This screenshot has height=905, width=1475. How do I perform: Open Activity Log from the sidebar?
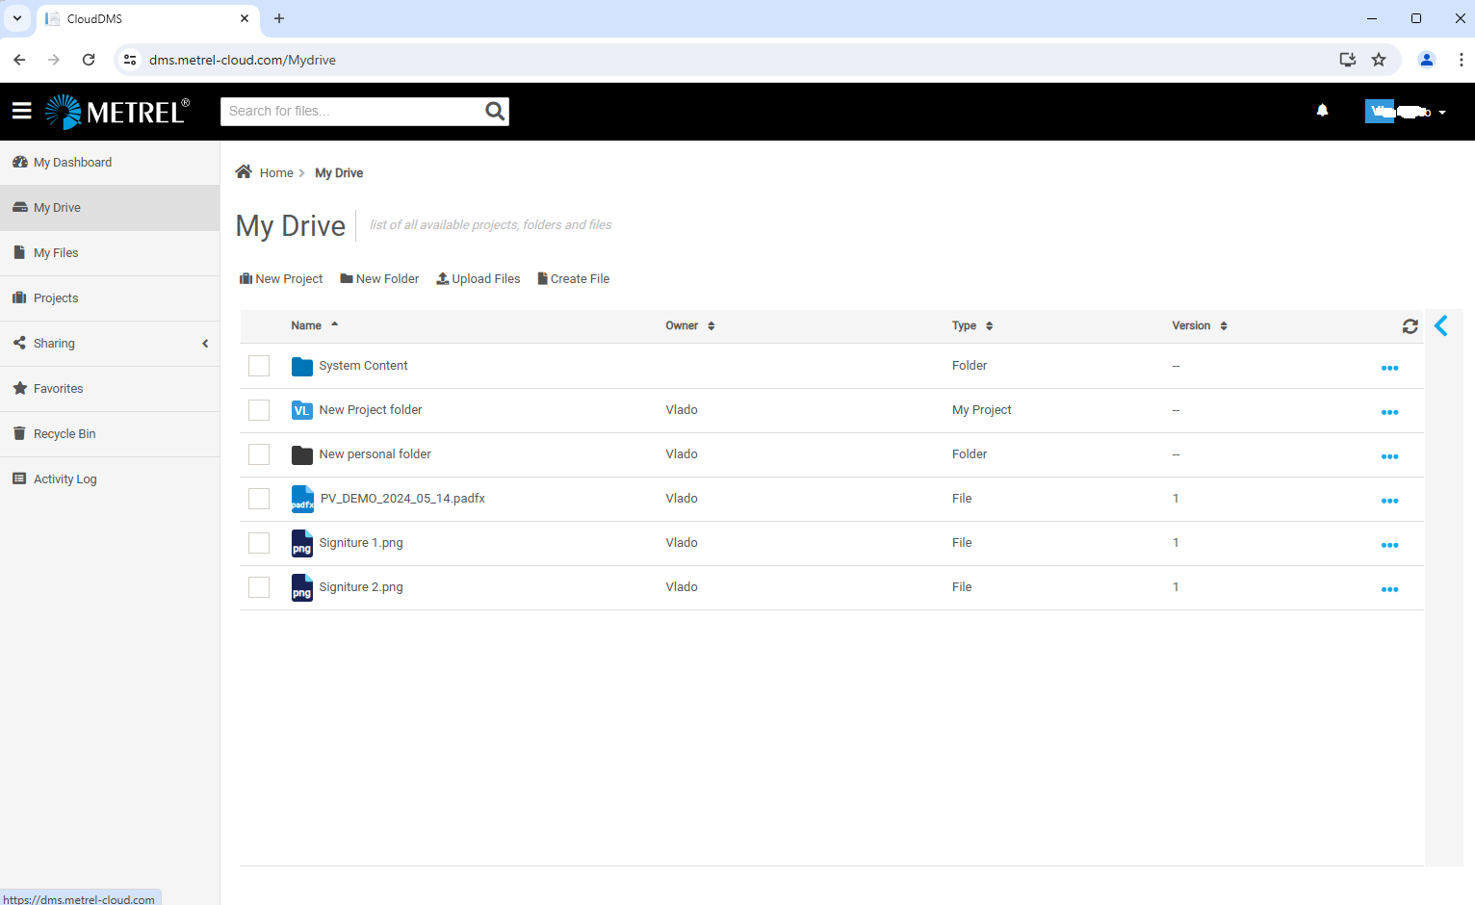65,479
